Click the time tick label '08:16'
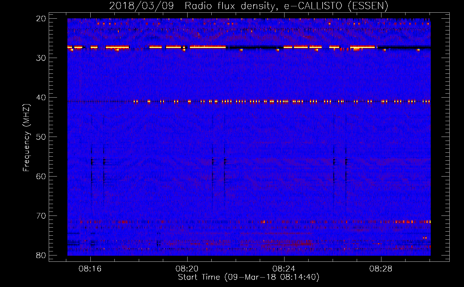 pos(90,269)
